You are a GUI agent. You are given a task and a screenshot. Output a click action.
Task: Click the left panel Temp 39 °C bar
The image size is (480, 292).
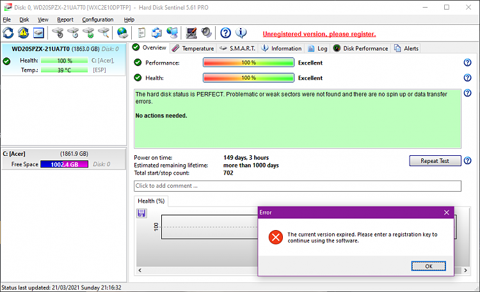coord(64,70)
